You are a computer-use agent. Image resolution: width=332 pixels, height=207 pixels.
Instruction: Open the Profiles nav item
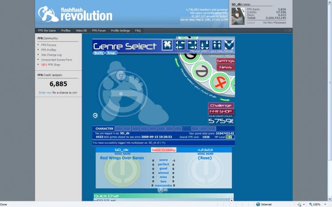coord(66,31)
